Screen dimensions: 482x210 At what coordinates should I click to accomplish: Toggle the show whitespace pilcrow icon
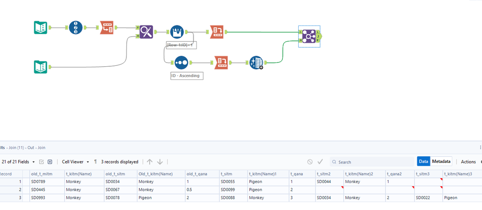(96, 161)
